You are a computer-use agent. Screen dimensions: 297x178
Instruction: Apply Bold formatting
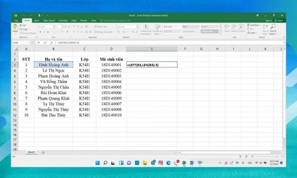tap(41, 32)
